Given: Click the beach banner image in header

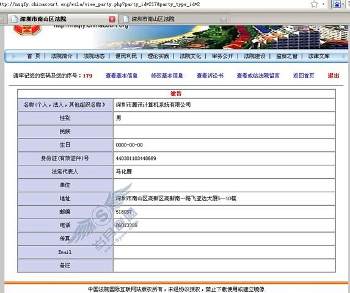Looking at the screenshot, I should (221, 37).
